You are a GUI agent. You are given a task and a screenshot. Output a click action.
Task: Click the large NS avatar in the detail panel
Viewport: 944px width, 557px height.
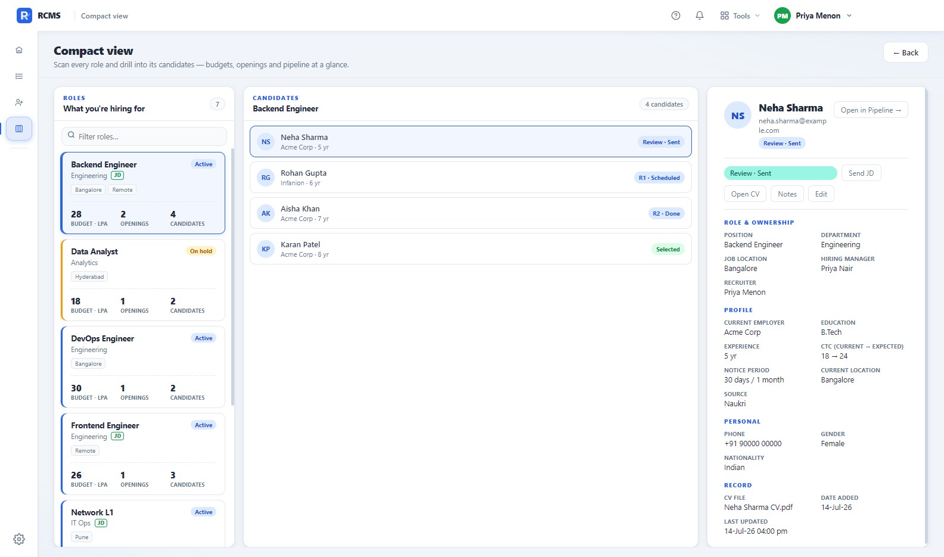pos(738,116)
